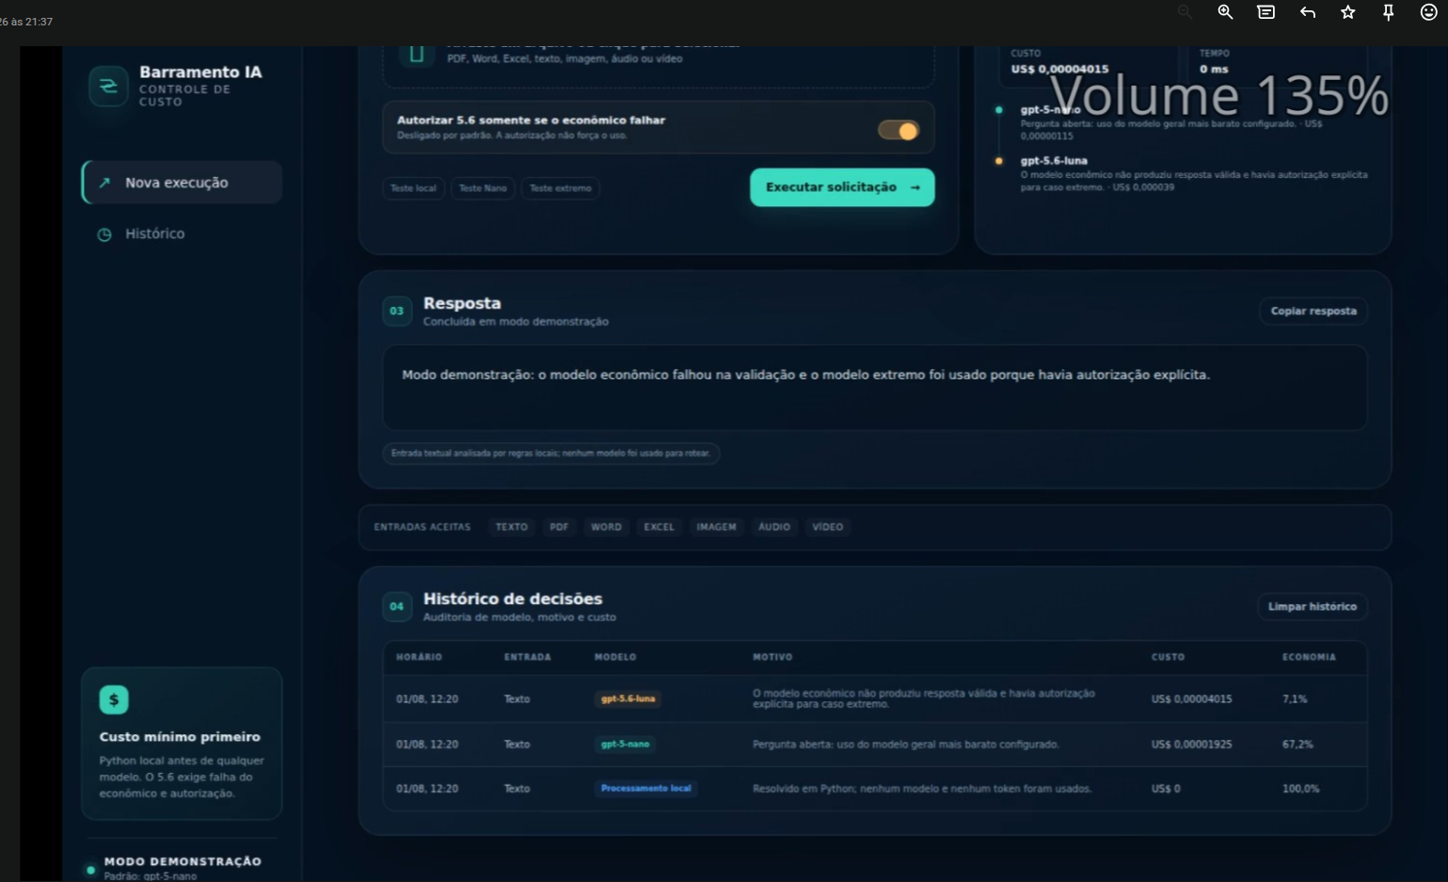Choose the Teste extremo preset chip
Image resolution: width=1448 pixels, height=882 pixels.
[x=561, y=188]
